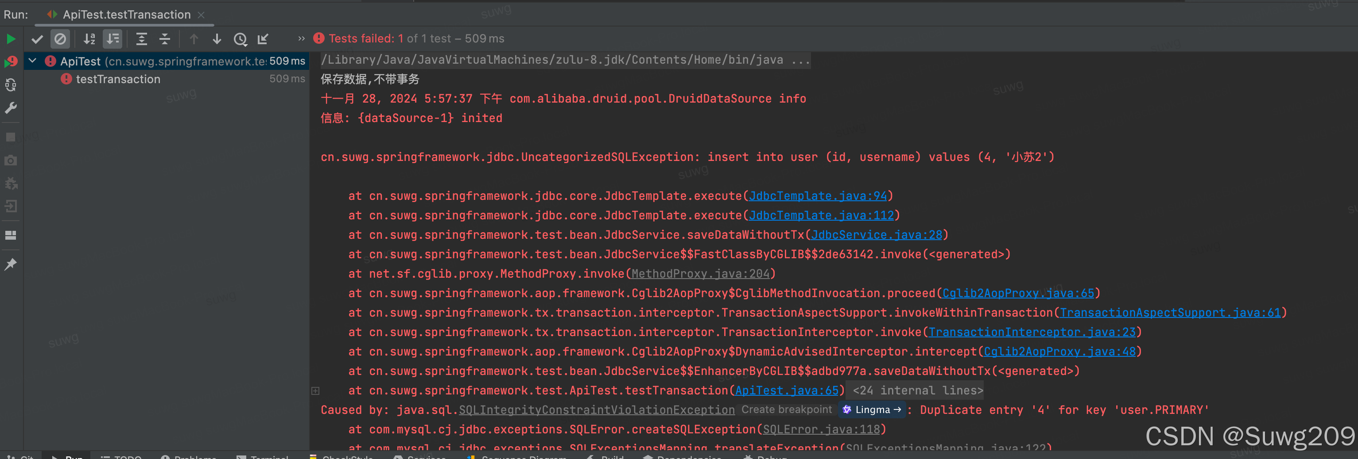This screenshot has height=459, width=1358.
Task: Open the SQLError.java:118 link
Action: pyautogui.click(x=821, y=429)
